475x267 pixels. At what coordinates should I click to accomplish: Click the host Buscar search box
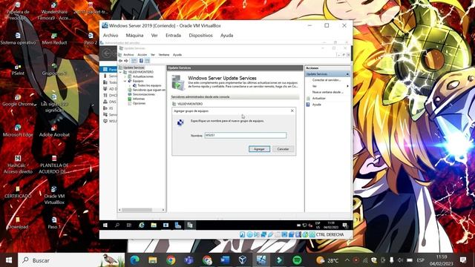tap(71, 260)
